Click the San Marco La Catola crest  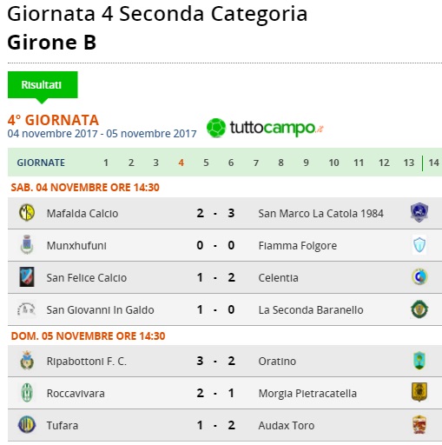pos(419,213)
